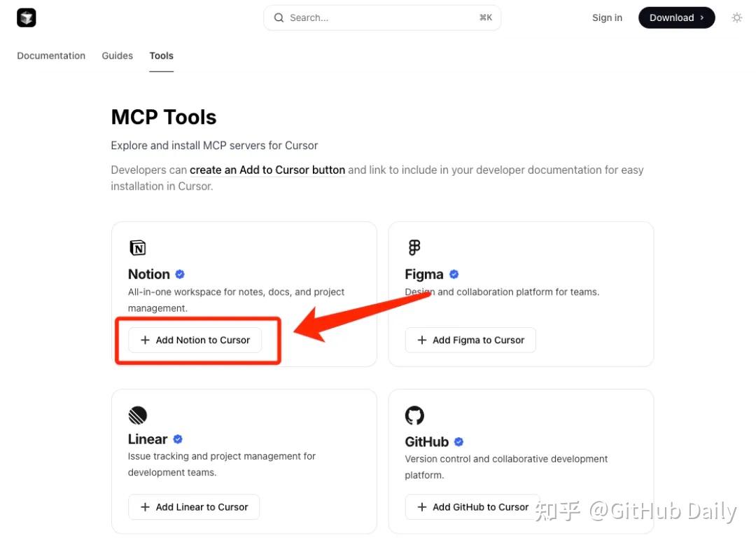This screenshot has height=545, width=756.
Task: Click the Notion logo icon
Action: click(137, 248)
